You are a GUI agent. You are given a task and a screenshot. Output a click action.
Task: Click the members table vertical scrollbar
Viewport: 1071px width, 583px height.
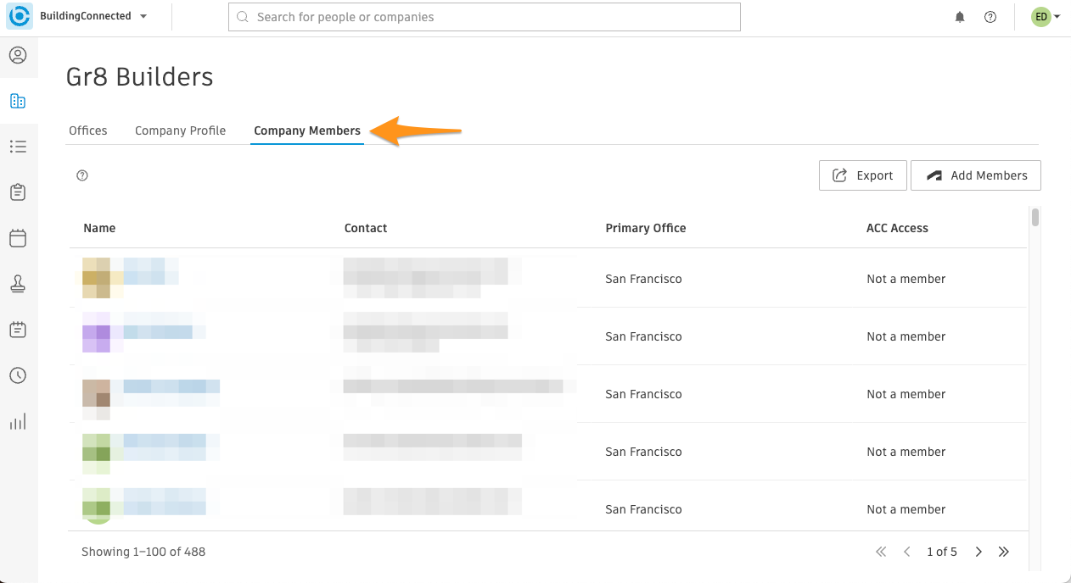[x=1035, y=218]
